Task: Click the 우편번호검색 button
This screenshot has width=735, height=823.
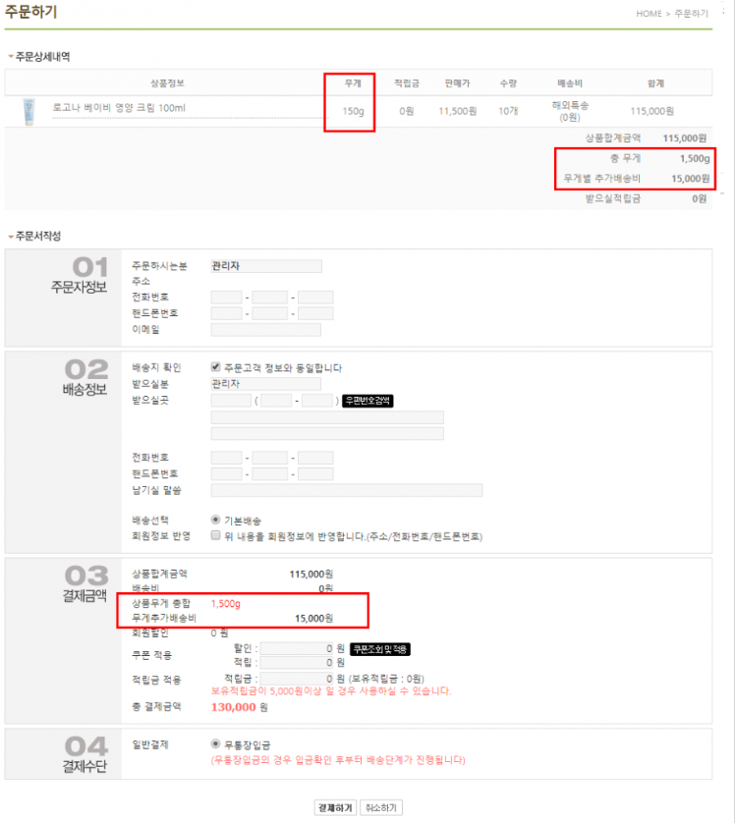Action: [367, 401]
